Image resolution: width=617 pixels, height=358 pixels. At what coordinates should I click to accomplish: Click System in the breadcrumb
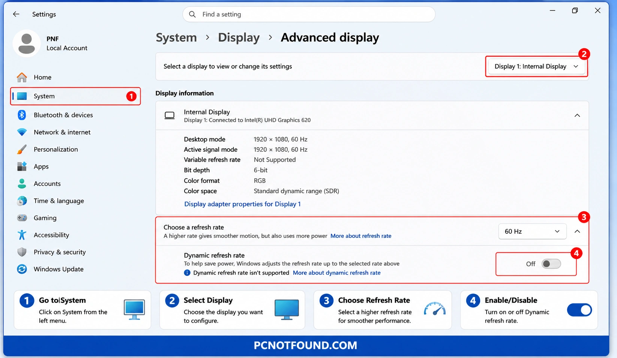176,37
